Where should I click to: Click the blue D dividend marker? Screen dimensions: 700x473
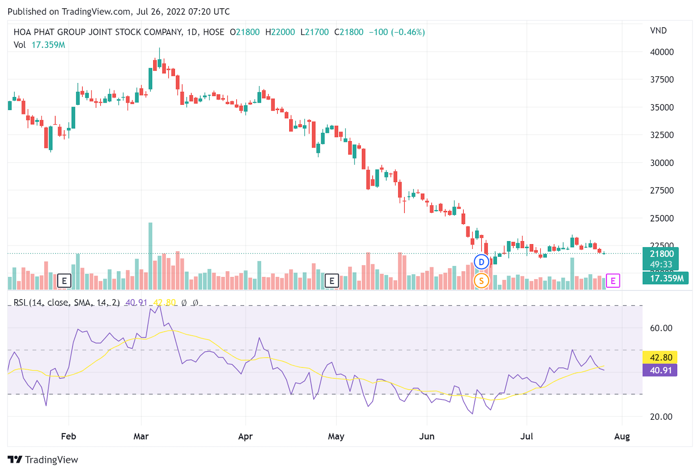pyautogui.click(x=481, y=262)
